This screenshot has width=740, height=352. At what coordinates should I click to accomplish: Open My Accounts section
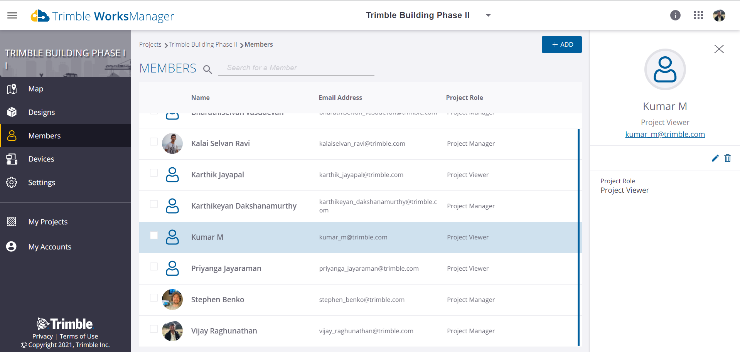pos(49,246)
